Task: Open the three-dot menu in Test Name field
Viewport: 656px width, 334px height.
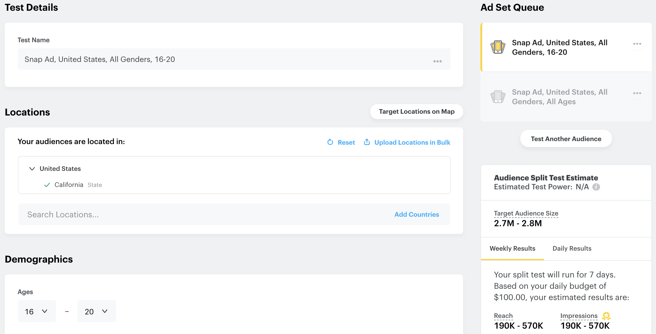Action: click(x=437, y=61)
